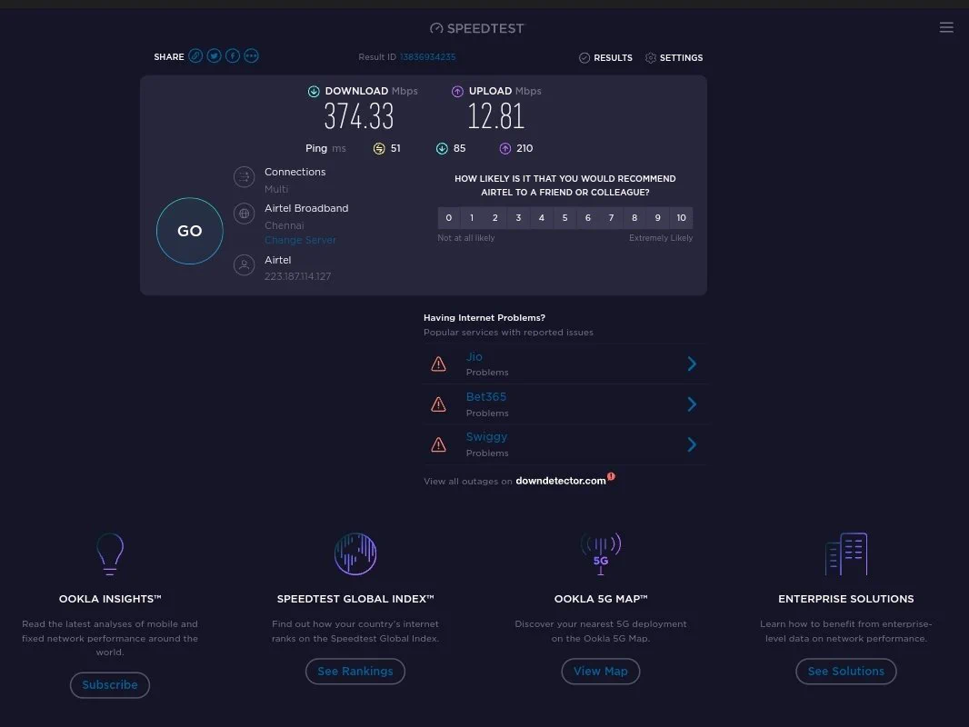This screenshot has height=727, width=969.
Task: Click the Ookla Insights lightbulb icon
Action: (x=110, y=554)
